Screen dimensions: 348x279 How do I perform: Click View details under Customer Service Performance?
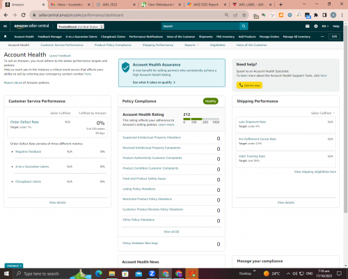click(58, 202)
